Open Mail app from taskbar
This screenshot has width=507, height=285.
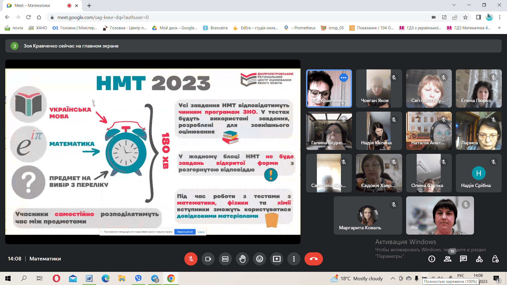(x=73, y=278)
